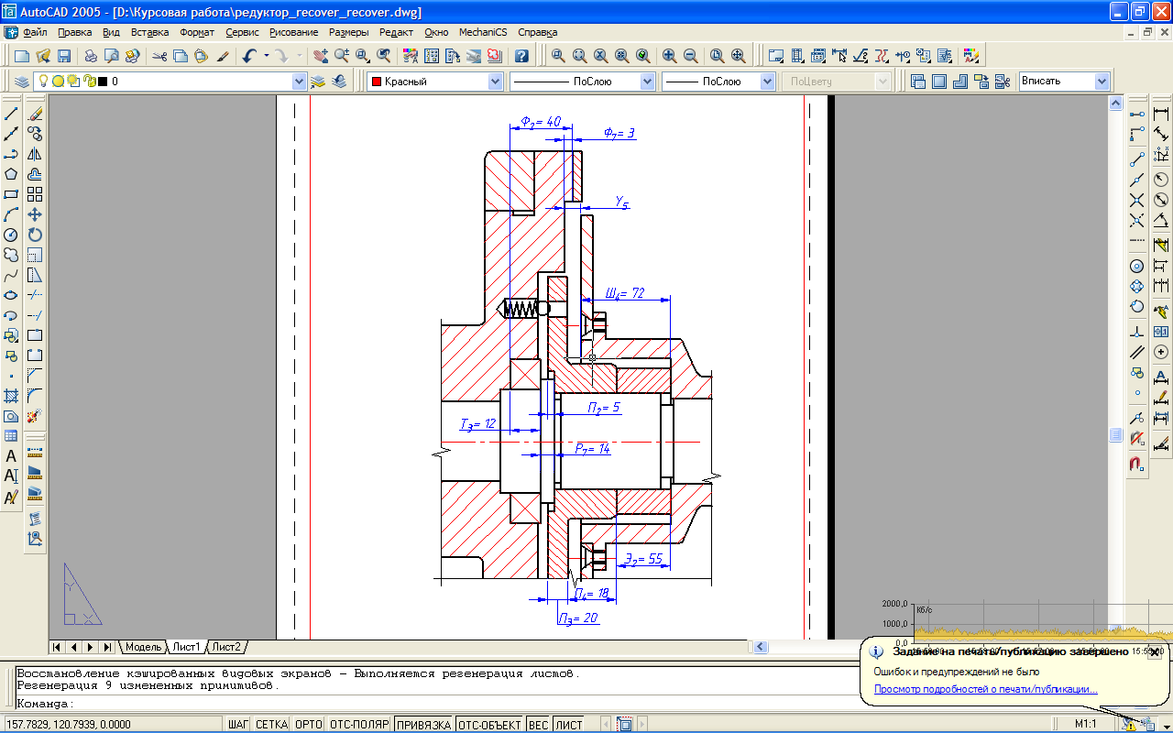Screen dimensions: 1173x733
Task: Toggle ПРИВЯЗКА object snap button
Action: (x=423, y=725)
